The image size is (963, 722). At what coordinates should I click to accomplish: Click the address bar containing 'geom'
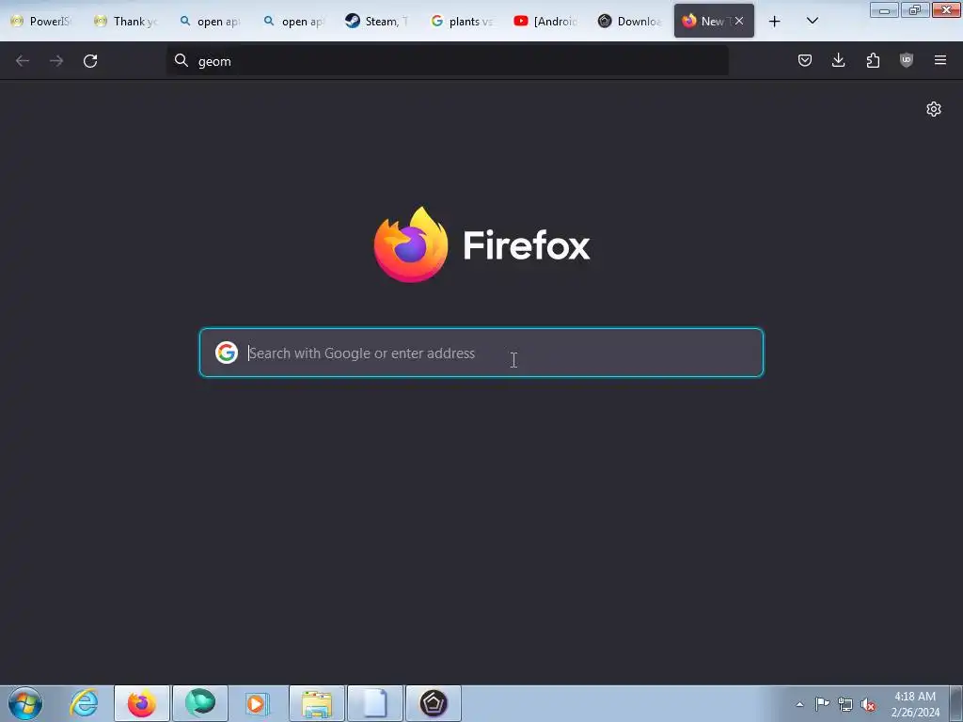447,61
